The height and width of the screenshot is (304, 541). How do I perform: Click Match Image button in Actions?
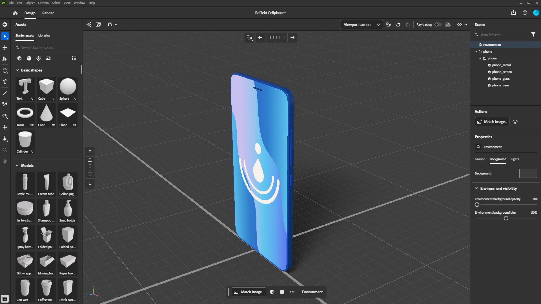492,122
